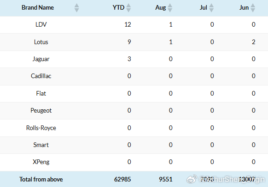The image size is (268, 187).
Task: Click the YTD header label
Action: [118, 7]
